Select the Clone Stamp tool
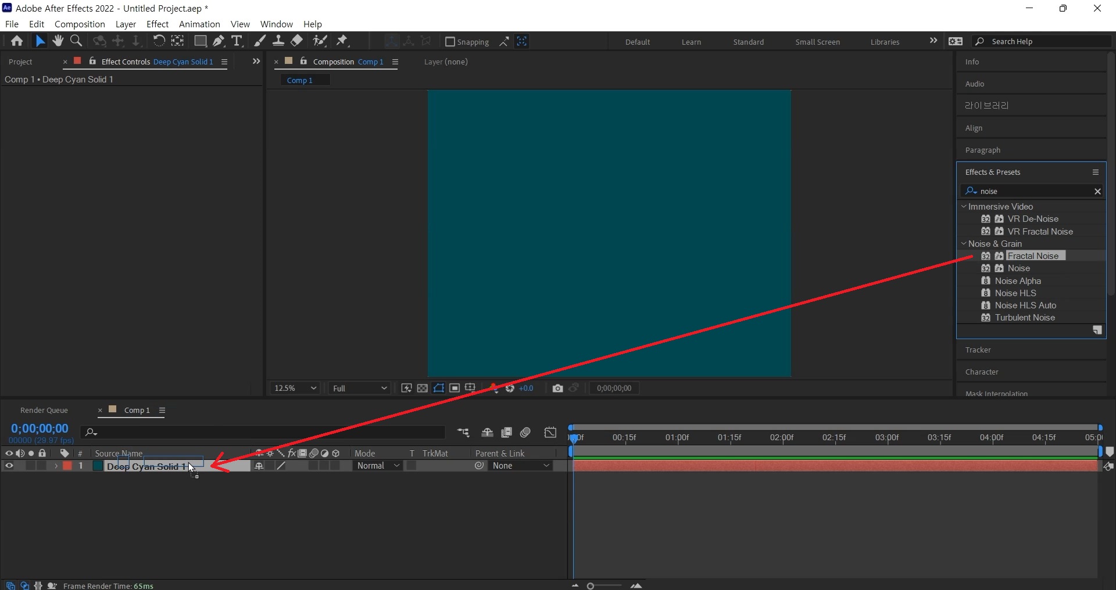Viewport: 1116px width, 590px height. tap(278, 41)
